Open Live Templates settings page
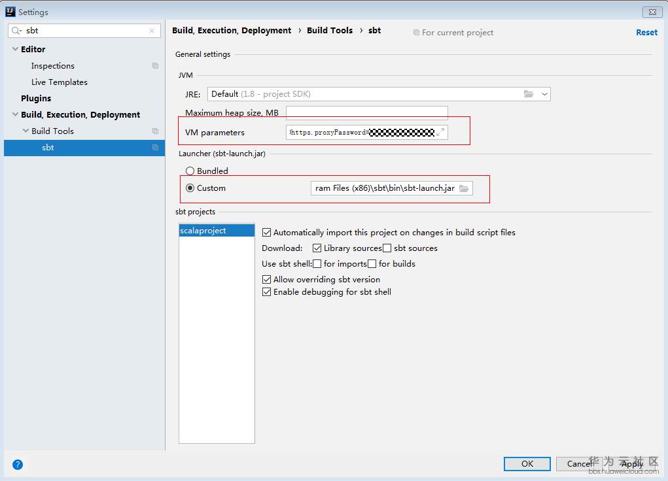Image resolution: width=668 pixels, height=481 pixels. (60, 82)
